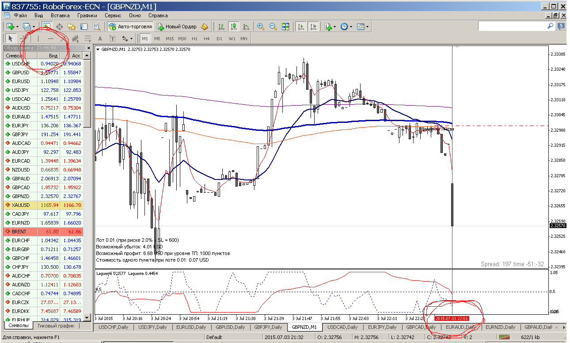Select the Equidistant Channel tool
The height and width of the screenshot is (343, 570).
[75, 38]
